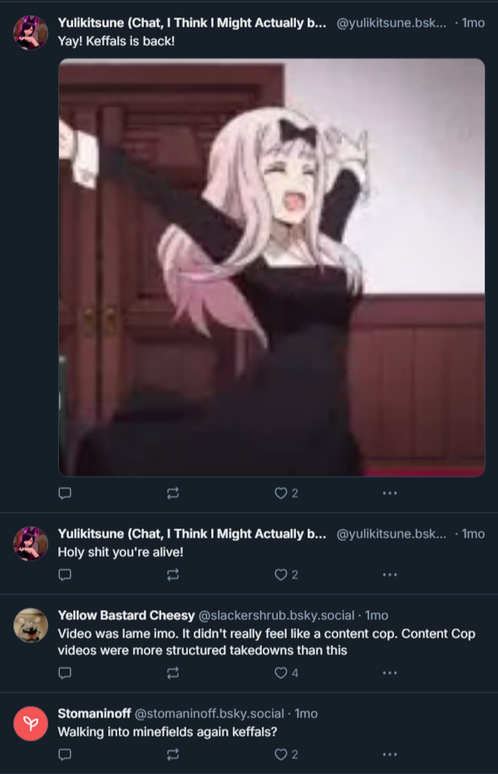The image size is (498, 774).
Task: Open the celebrating anime girl GIF
Action: click(x=272, y=267)
